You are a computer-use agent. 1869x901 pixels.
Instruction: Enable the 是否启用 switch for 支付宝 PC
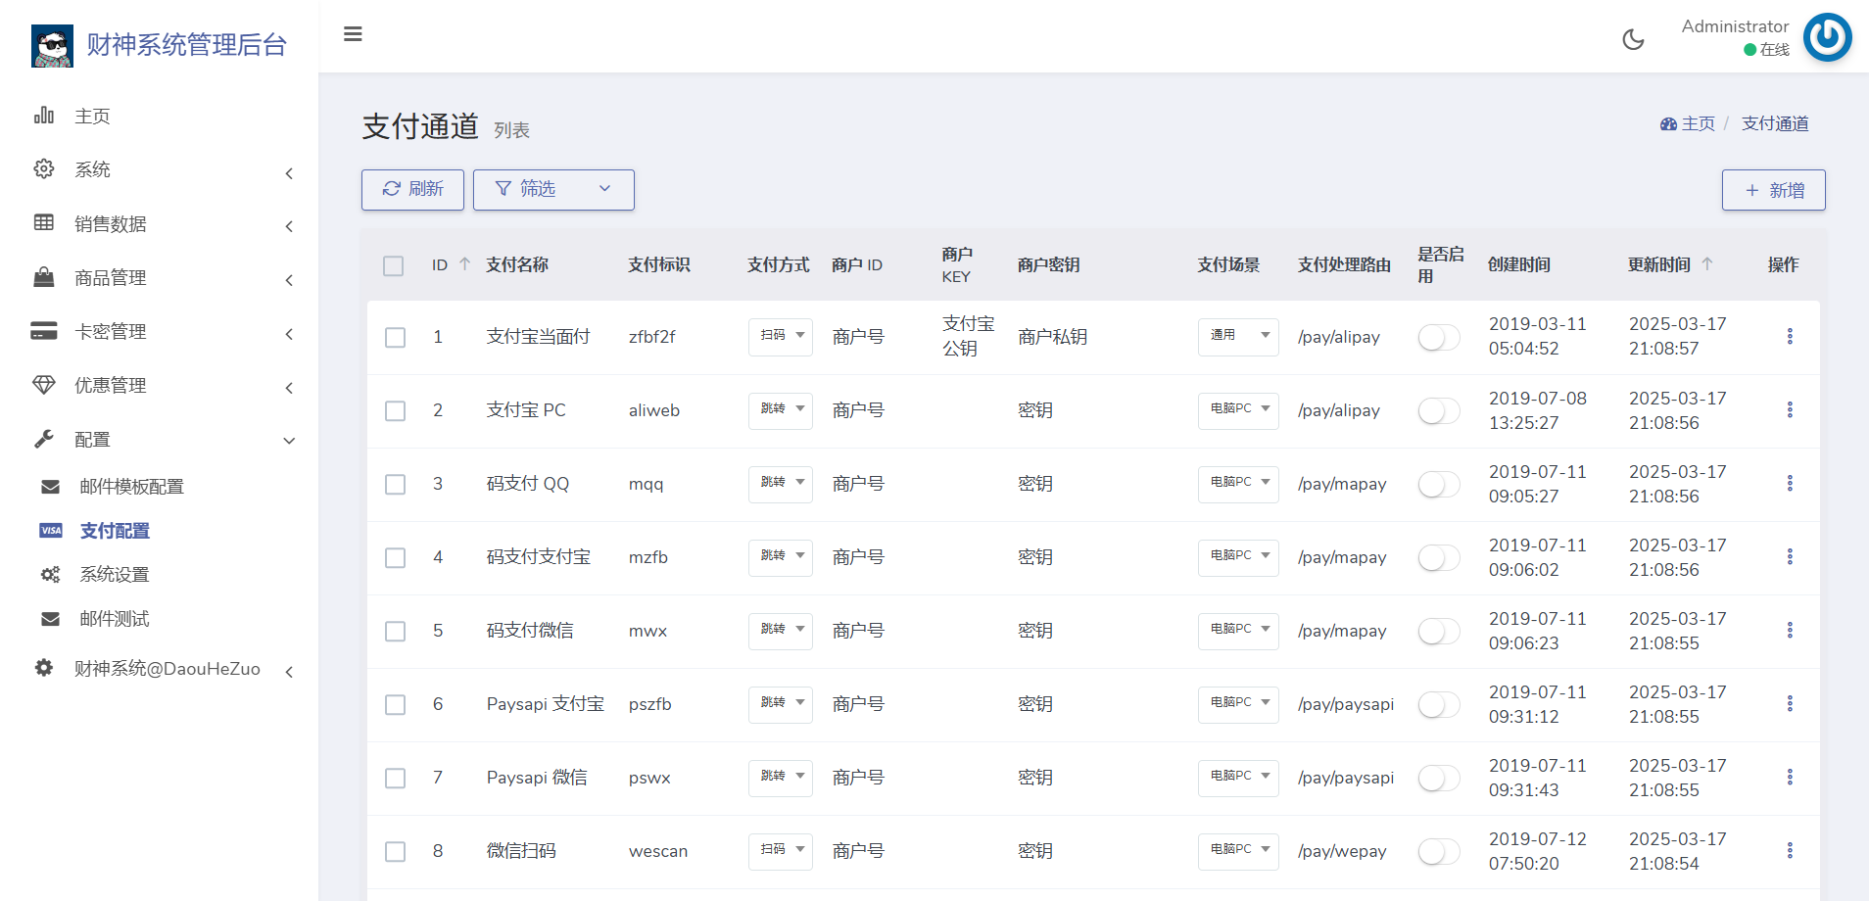1438,410
